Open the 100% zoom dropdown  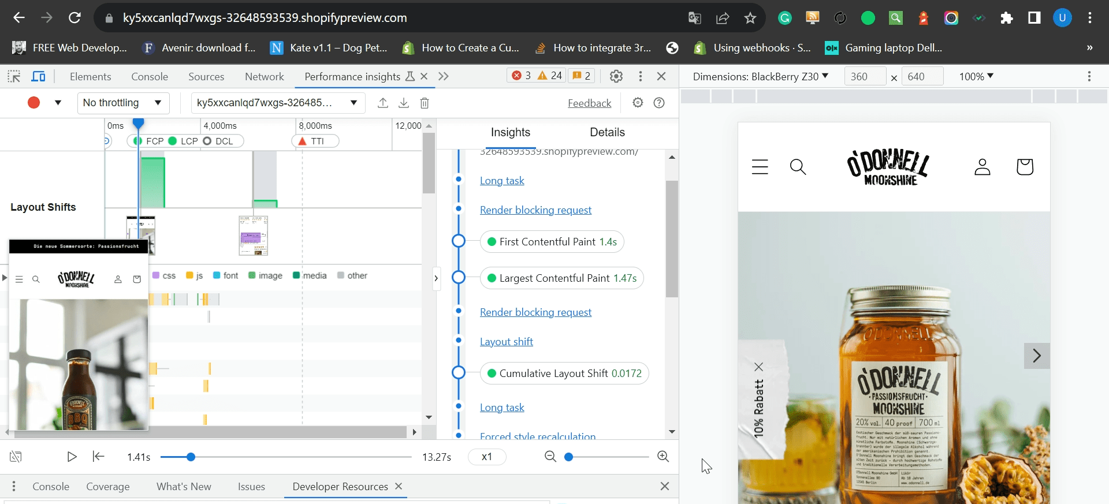point(976,76)
